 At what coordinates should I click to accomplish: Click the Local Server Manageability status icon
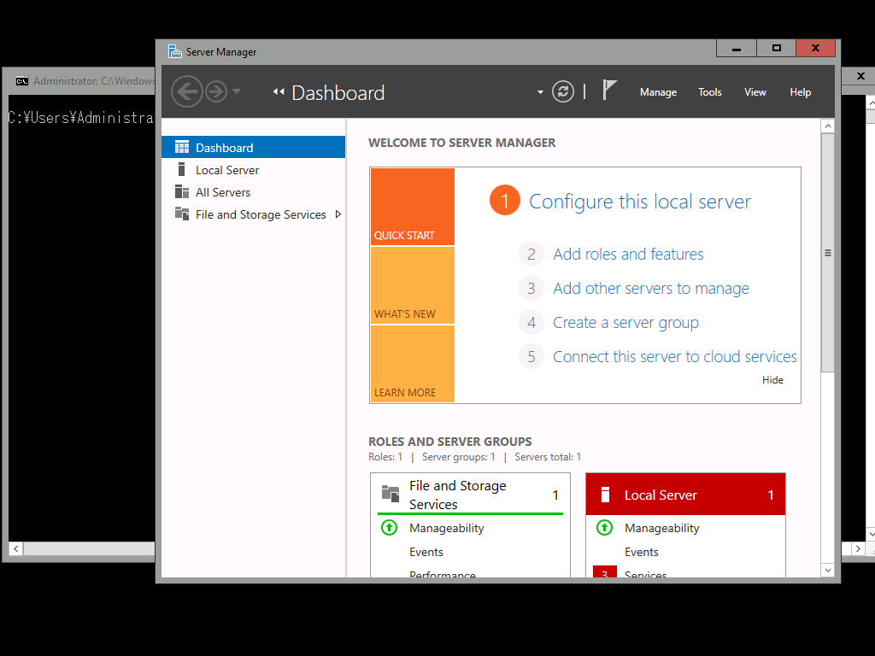tap(604, 528)
